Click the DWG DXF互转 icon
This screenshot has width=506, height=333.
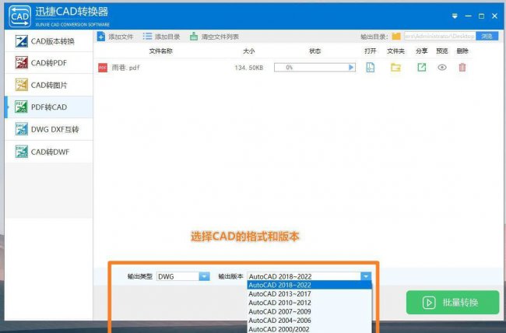tap(21, 129)
